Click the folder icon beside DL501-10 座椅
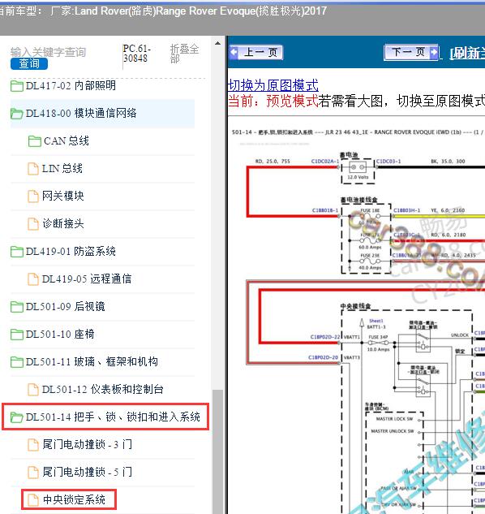 [17, 335]
